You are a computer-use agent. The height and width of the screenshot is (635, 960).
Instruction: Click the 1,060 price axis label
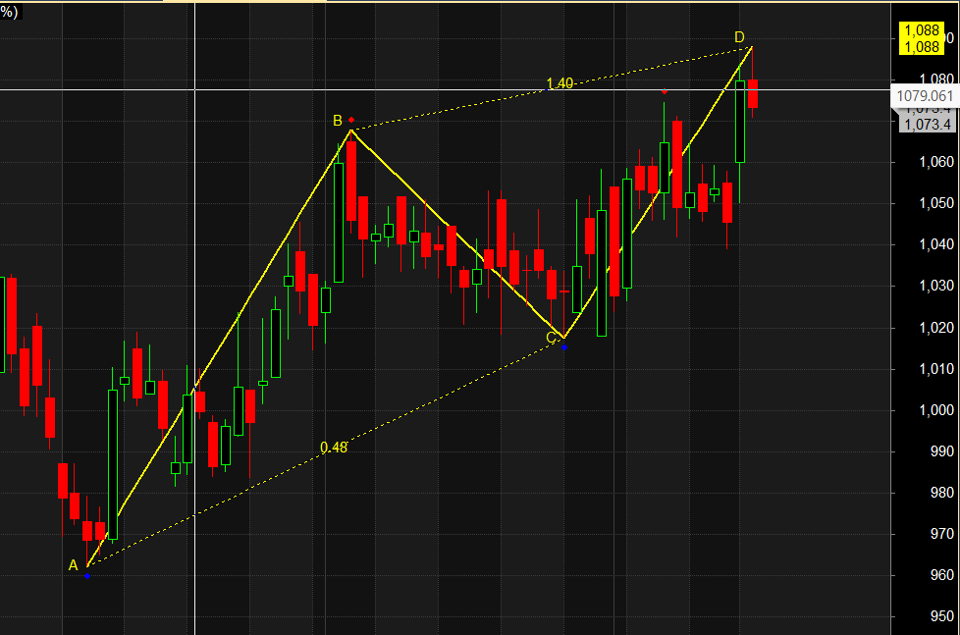point(936,162)
